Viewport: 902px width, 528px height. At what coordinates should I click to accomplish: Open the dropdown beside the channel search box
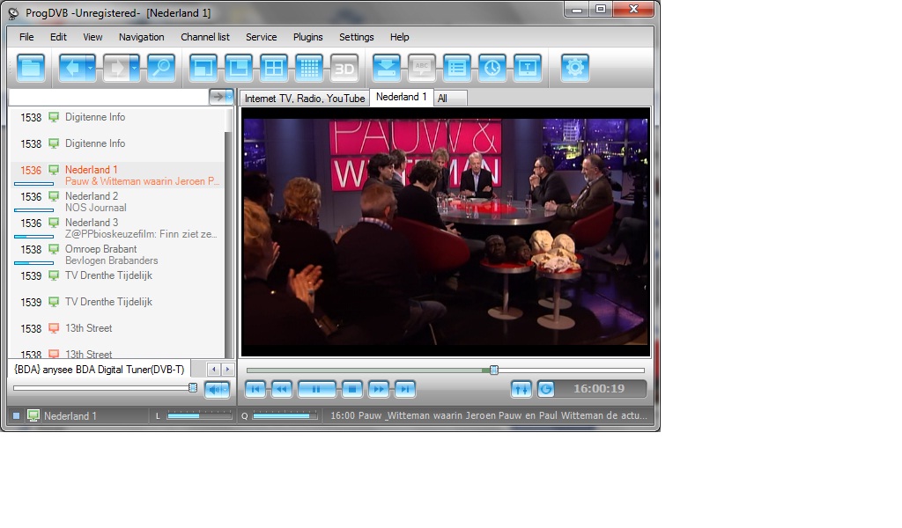click(229, 97)
